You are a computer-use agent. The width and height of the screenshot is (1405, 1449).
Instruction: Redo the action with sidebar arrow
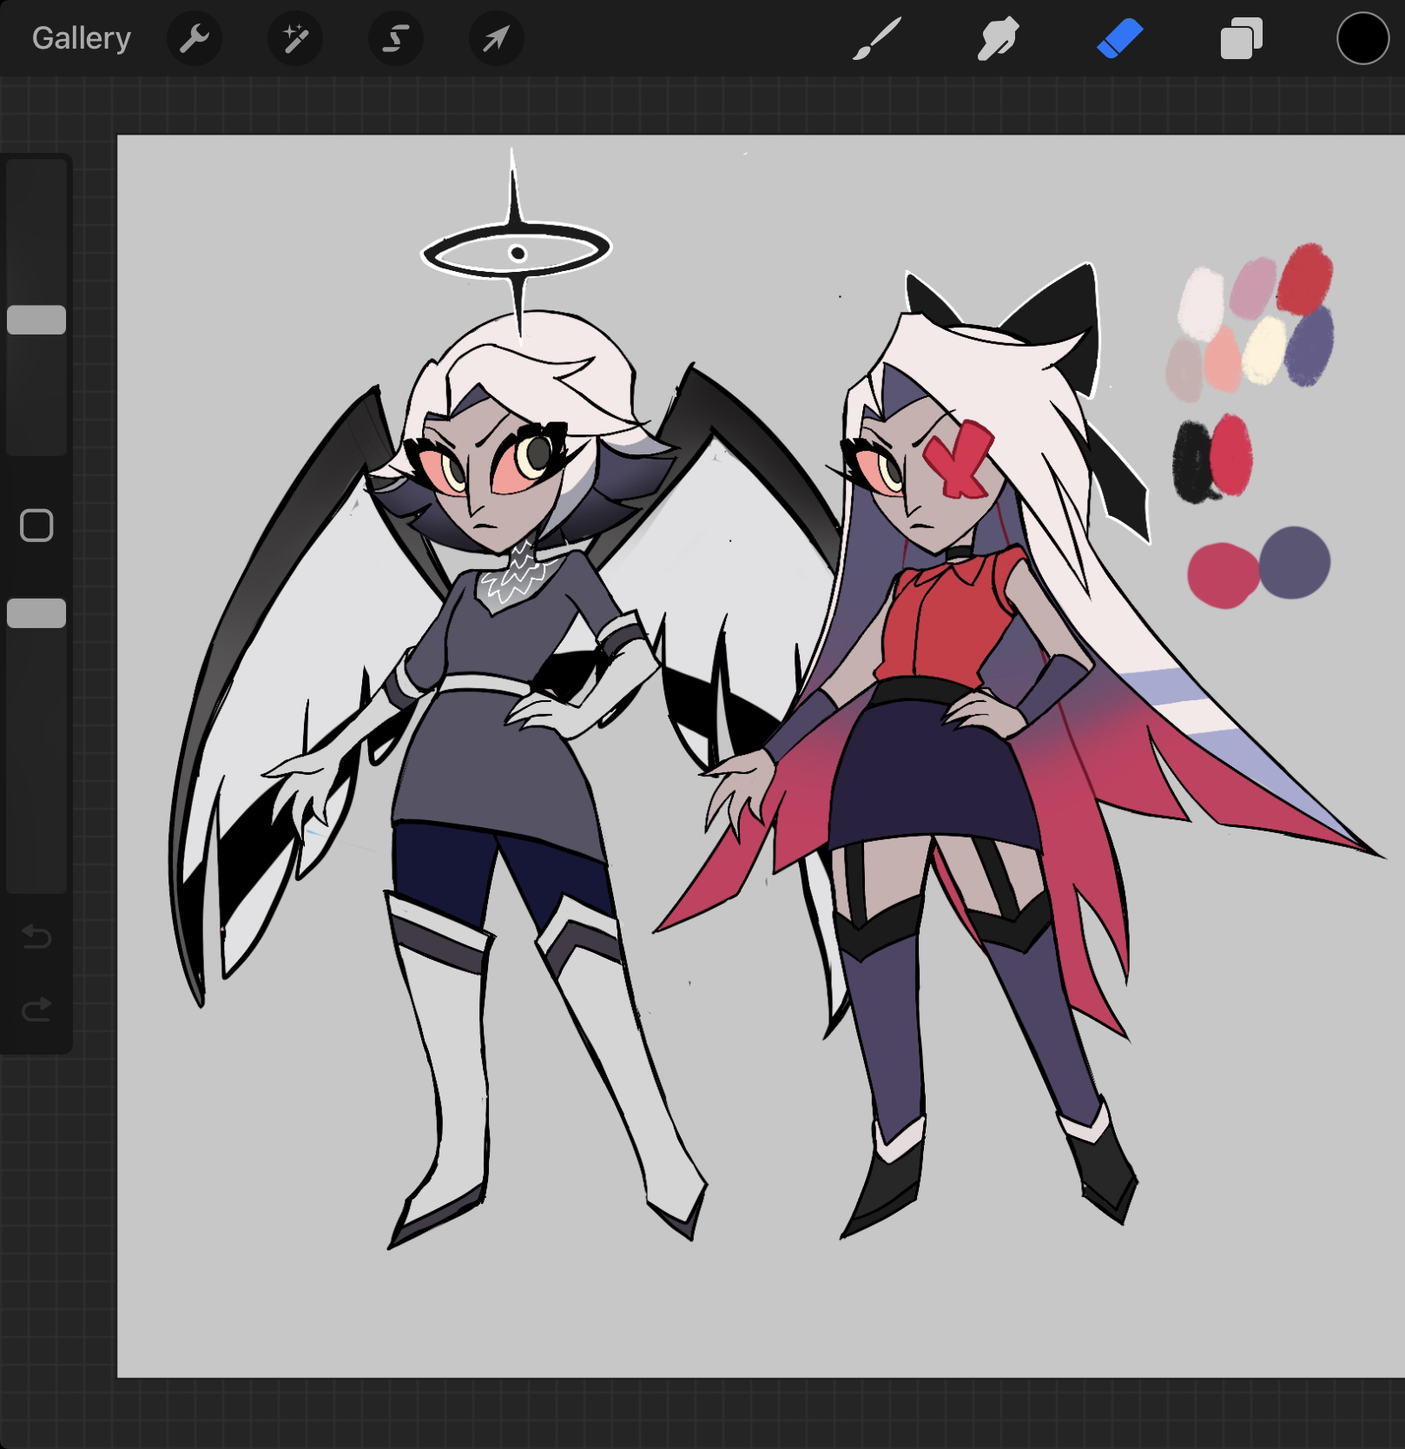pos(36,1009)
